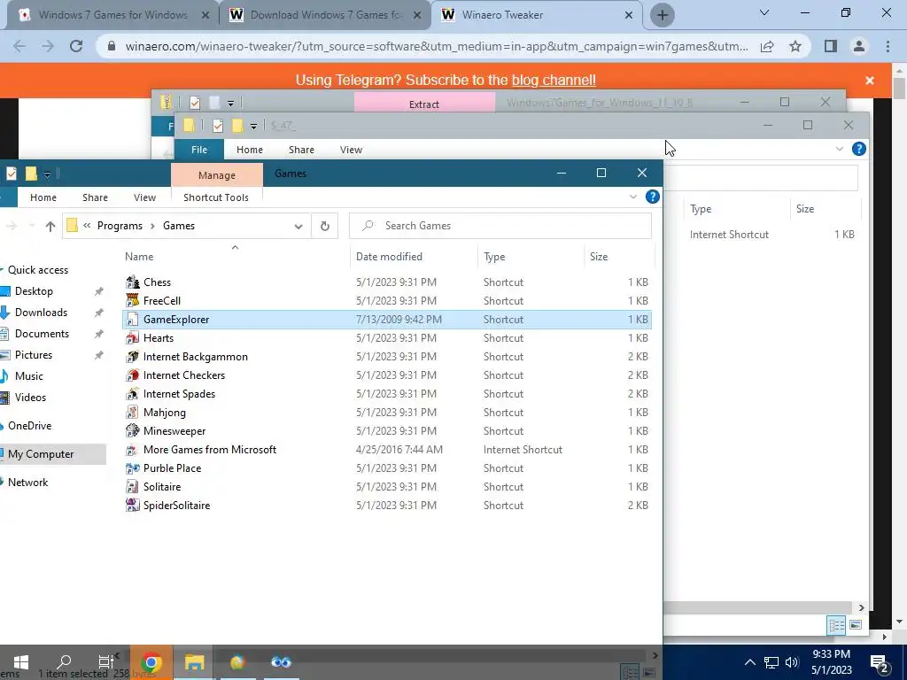Open Downloads in Quick access
This screenshot has height=680, width=907.
pyautogui.click(x=41, y=313)
